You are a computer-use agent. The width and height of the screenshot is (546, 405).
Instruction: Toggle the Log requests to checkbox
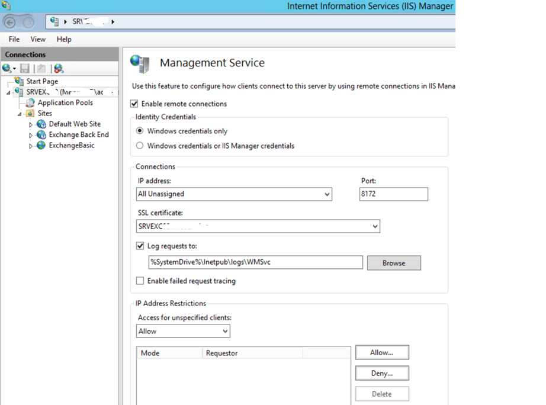click(x=140, y=246)
